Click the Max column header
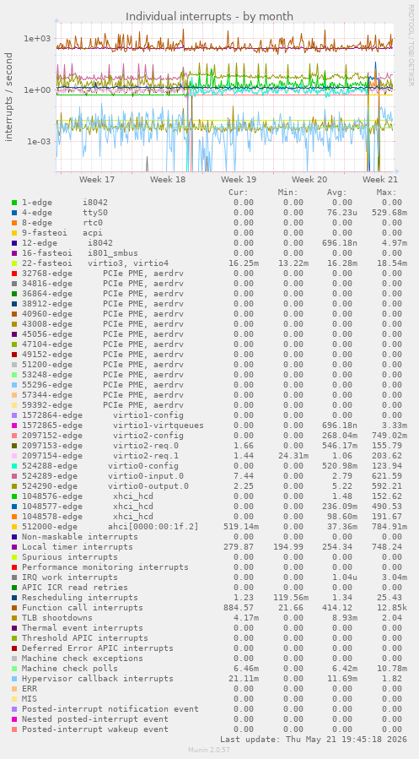The height and width of the screenshot is (759, 419). (387, 192)
